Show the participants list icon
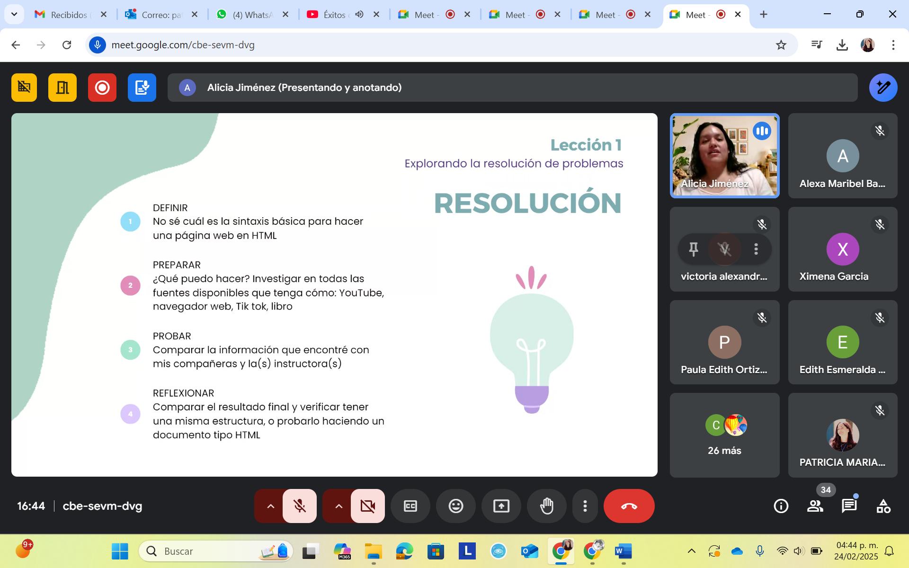This screenshot has width=909, height=568. tap(815, 506)
